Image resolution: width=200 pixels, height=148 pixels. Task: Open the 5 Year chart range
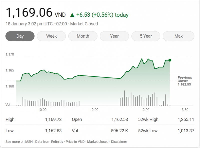pos(146,36)
